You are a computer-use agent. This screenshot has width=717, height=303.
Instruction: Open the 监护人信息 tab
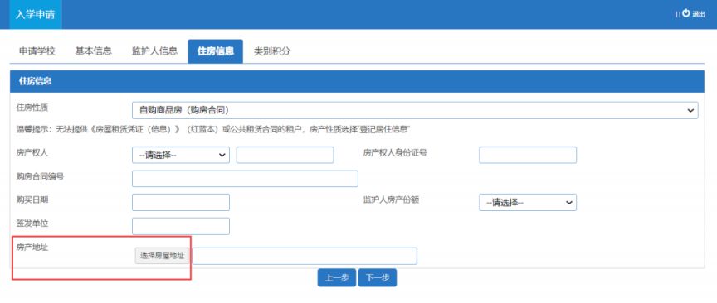click(154, 51)
